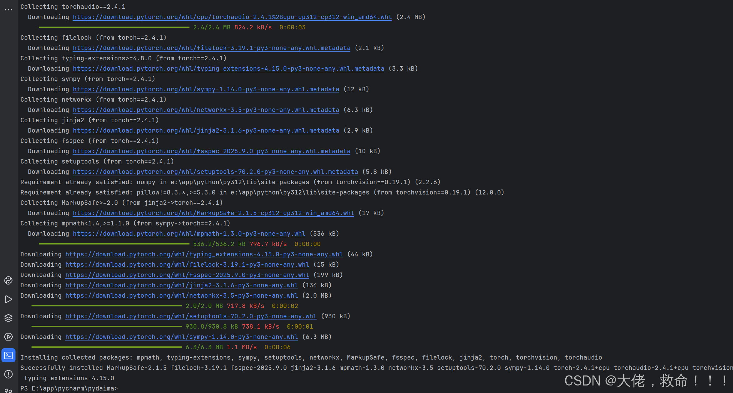Open the setuptools-70.2.0 whl.metadata link

click(215, 172)
